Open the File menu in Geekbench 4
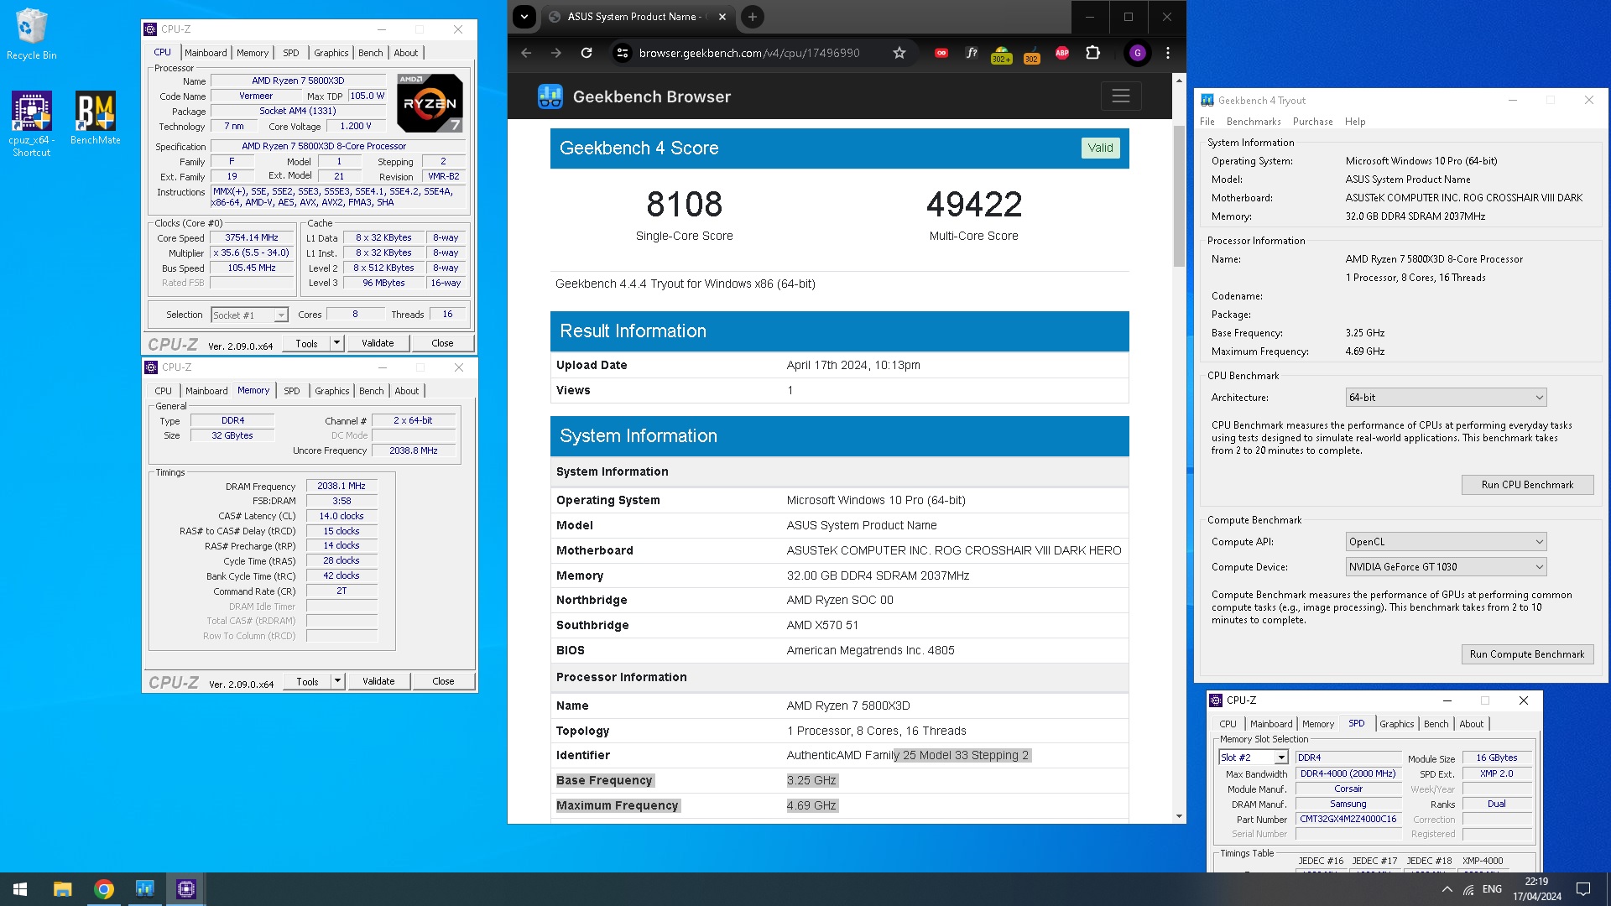Viewport: 1611px width, 906px height. [1207, 122]
